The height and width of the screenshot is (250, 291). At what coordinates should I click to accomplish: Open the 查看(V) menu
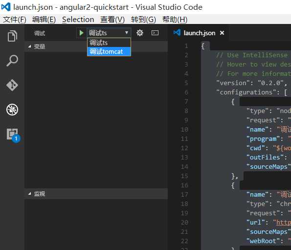point(112,20)
